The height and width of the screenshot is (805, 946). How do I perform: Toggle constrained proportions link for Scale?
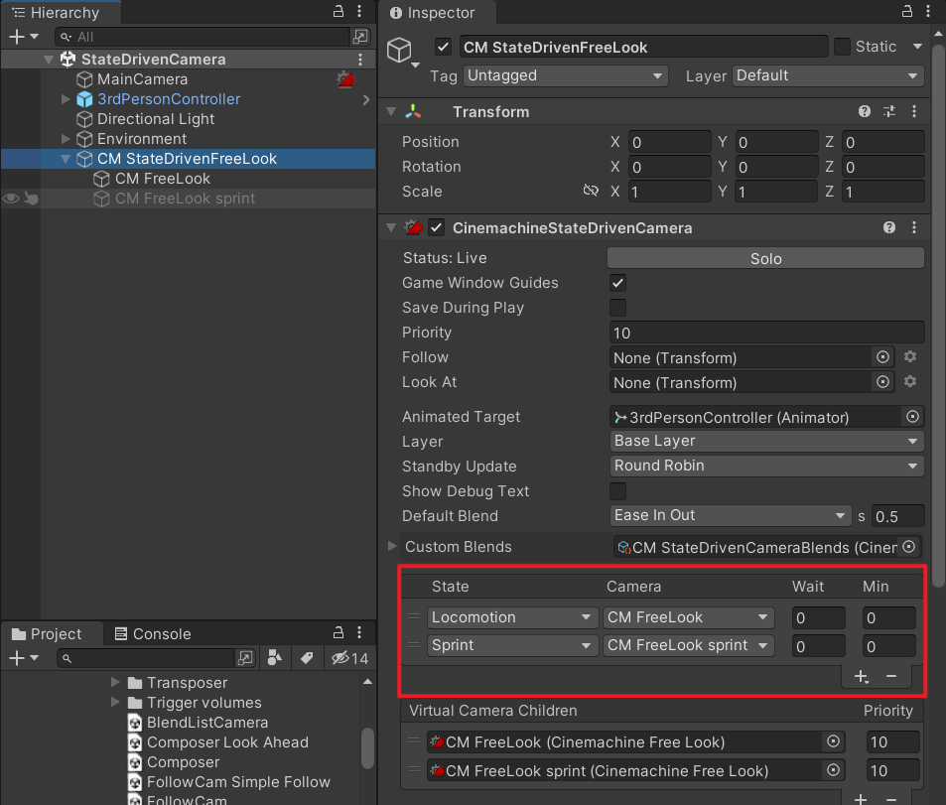click(591, 192)
